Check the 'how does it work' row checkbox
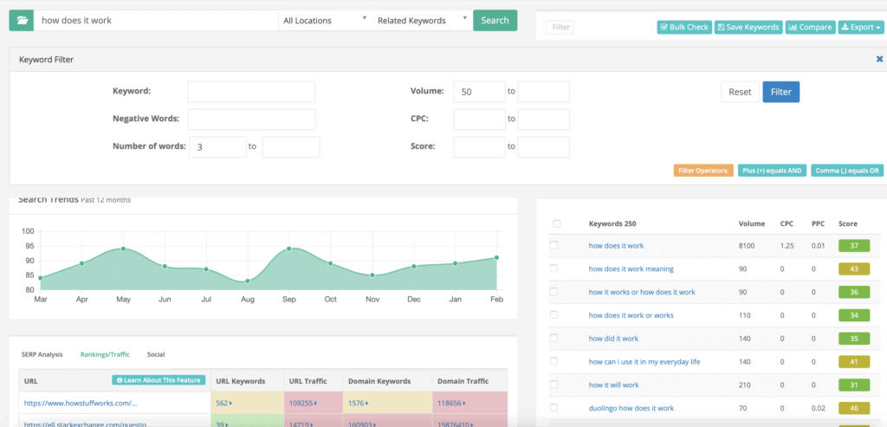Image resolution: width=887 pixels, height=427 pixels. tap(554, 245)
